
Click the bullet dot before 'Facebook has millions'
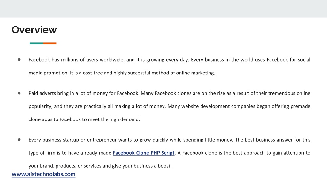pyautogui.click(x=19, y=60)
